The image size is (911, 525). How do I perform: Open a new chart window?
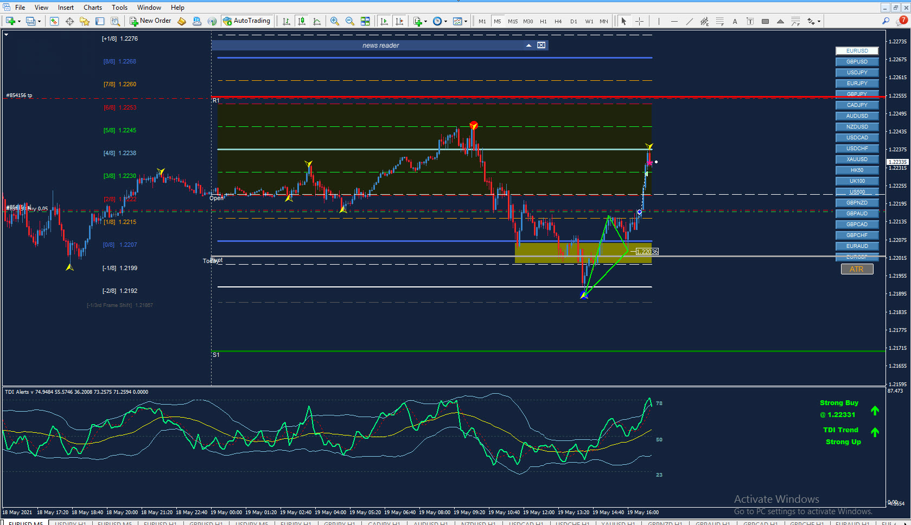point(10,21)
